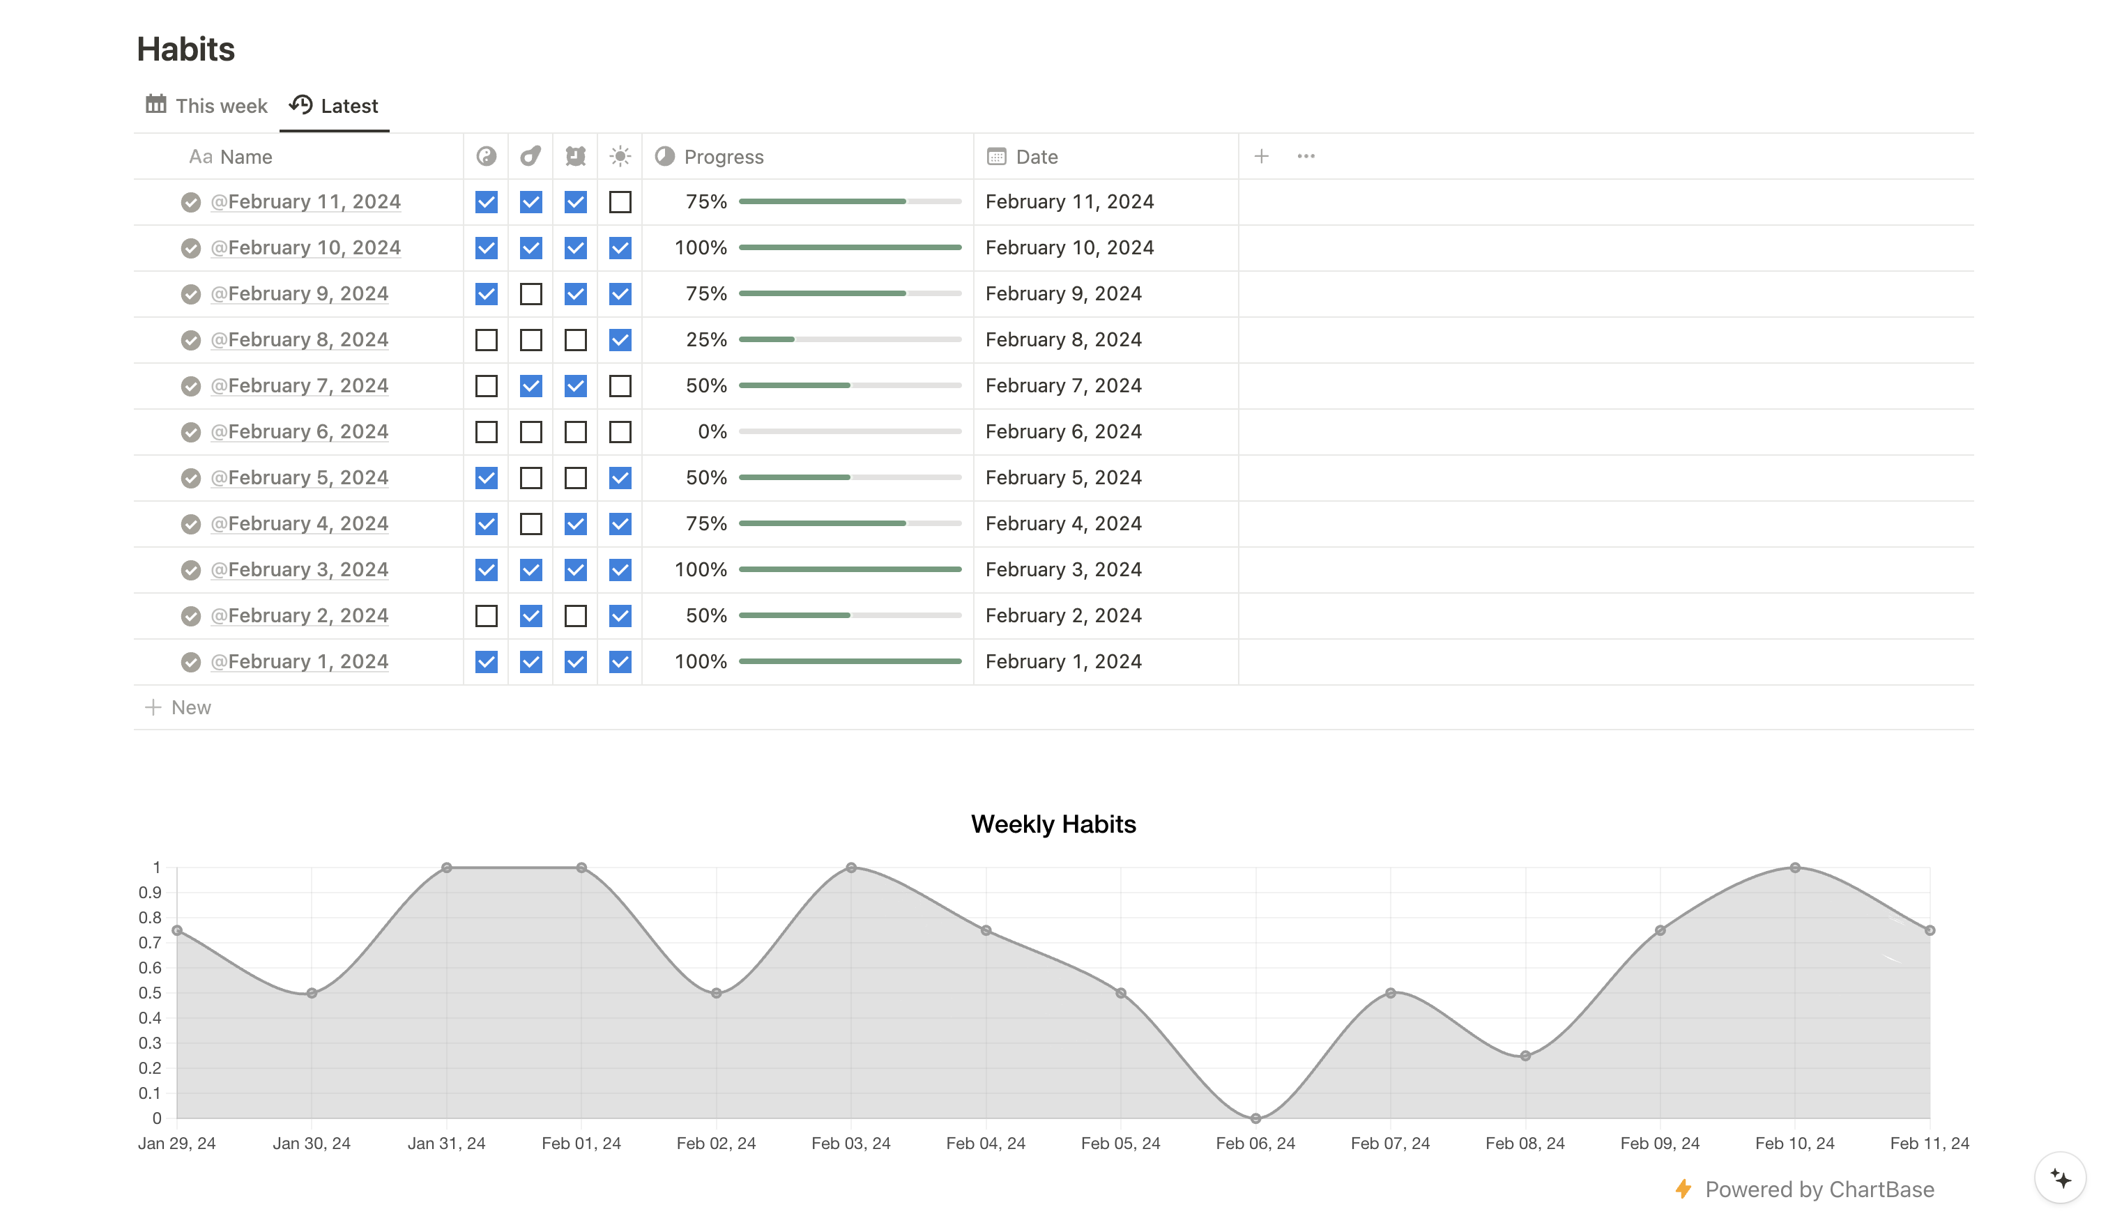Open the Progress column header menu

pyautogui.click(x=723, y=156)
